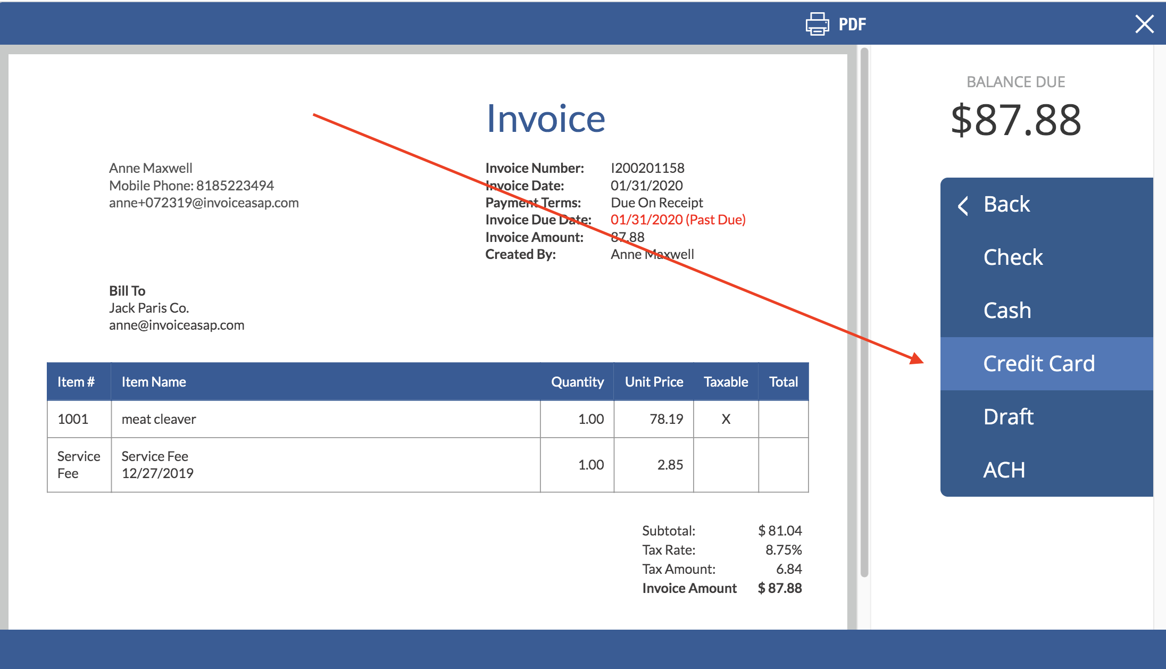Click invoice number I200201158
1166x669 pixels.
647,168
